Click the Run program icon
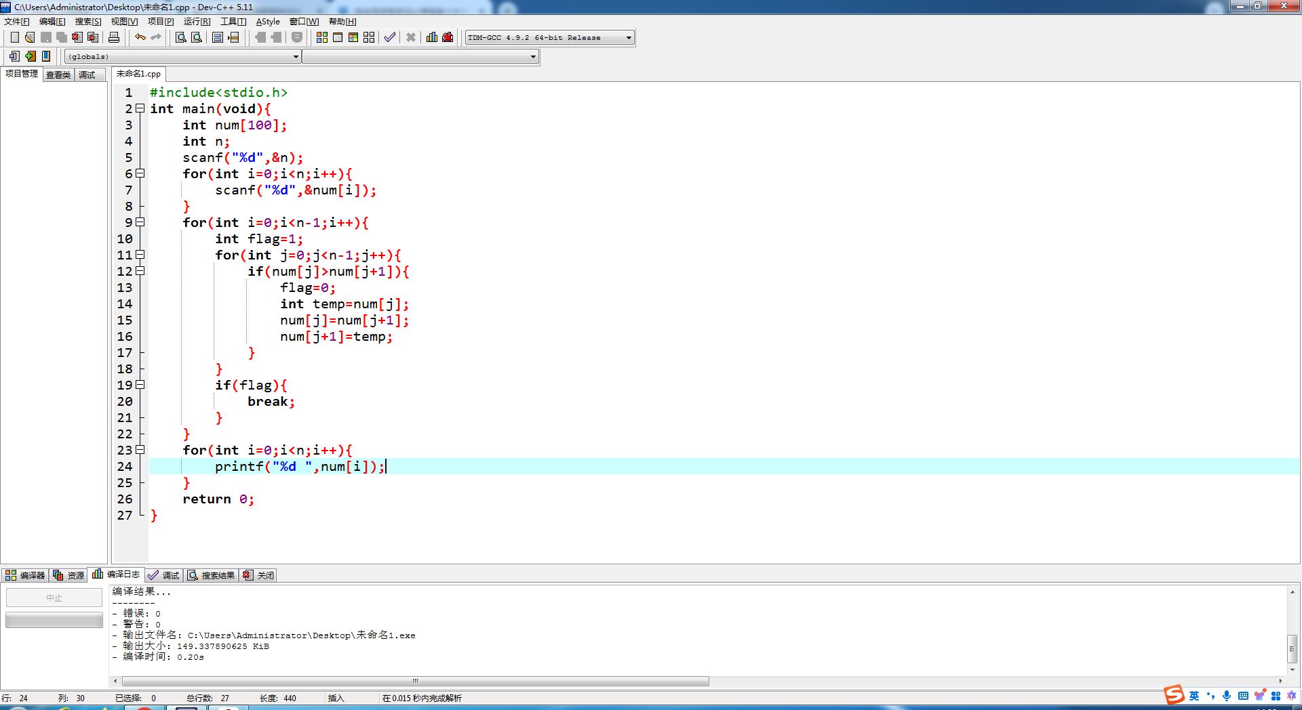The image size is (1302, 710). point(338,37)
